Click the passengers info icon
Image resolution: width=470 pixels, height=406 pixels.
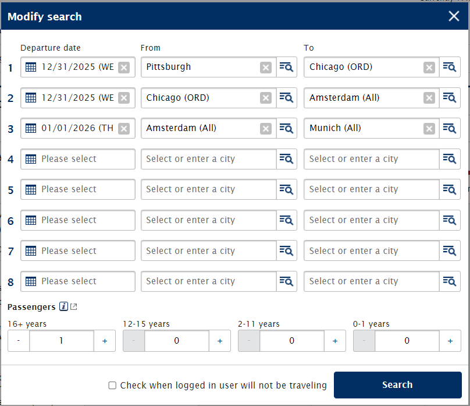click(x=63, y=307)
